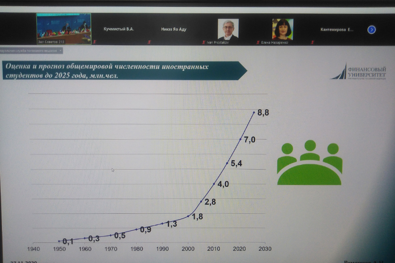Image resolution: width=395 pixels, height=263 pixels.
Task: Click the Финансовый университет logo
Action: (358, 72)
